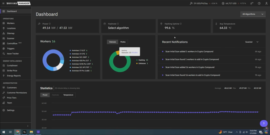Click the feedback person-chat icon in header
The width and height of the screenshot is (270, 135).
(x=252, y=3)
